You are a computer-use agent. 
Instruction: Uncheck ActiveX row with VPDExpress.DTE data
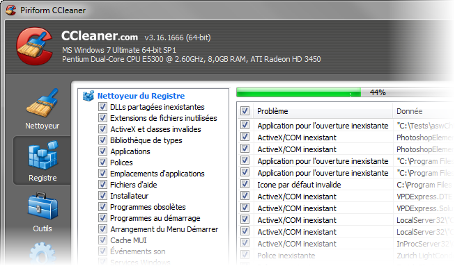[x=245, y=196]
